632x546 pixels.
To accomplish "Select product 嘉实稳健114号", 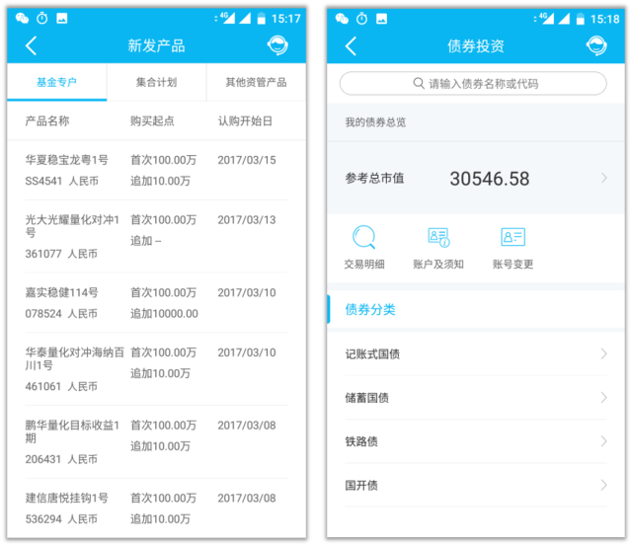I will point(156,302).
